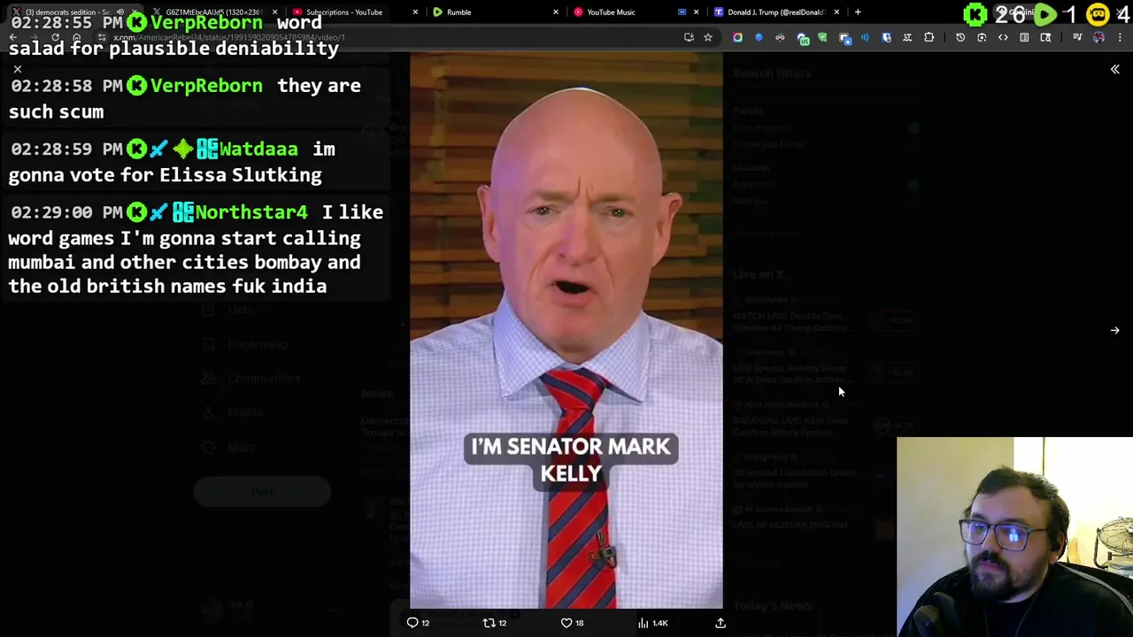Image resolution: width=1133 pixels, height=637 pixels.
Task: Click the sound waves extension icon
Action: pyautogui.click(x=865, y=37)
